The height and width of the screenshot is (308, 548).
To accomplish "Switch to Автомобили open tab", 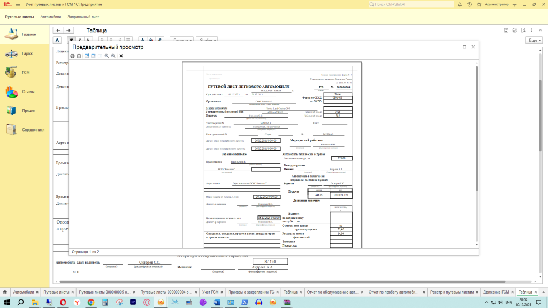I will click(x=24, y=292).
